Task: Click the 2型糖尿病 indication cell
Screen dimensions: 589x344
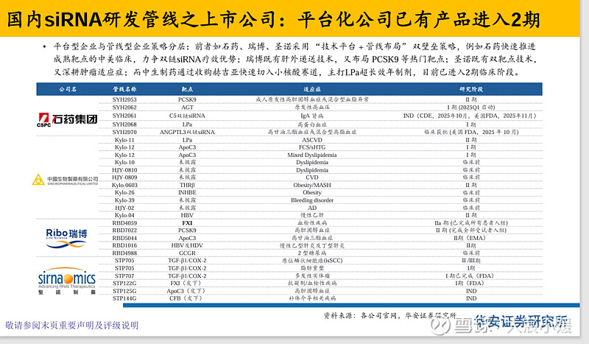Action: point(312,253)
